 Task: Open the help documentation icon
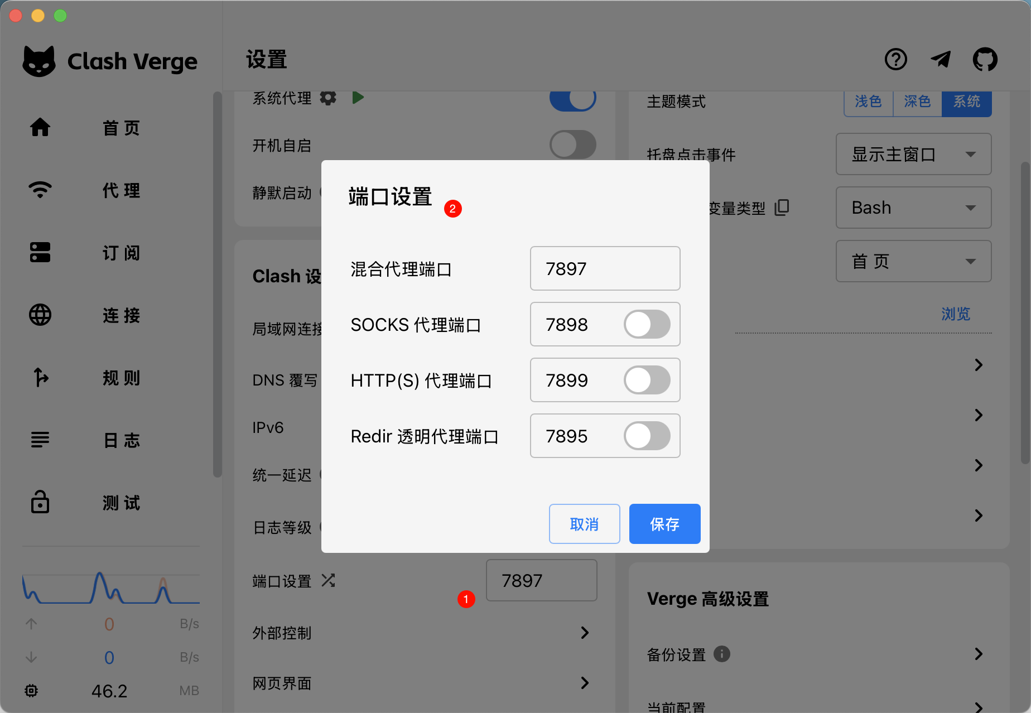tap(896, 59)
